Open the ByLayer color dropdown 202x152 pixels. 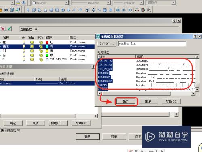66,3
